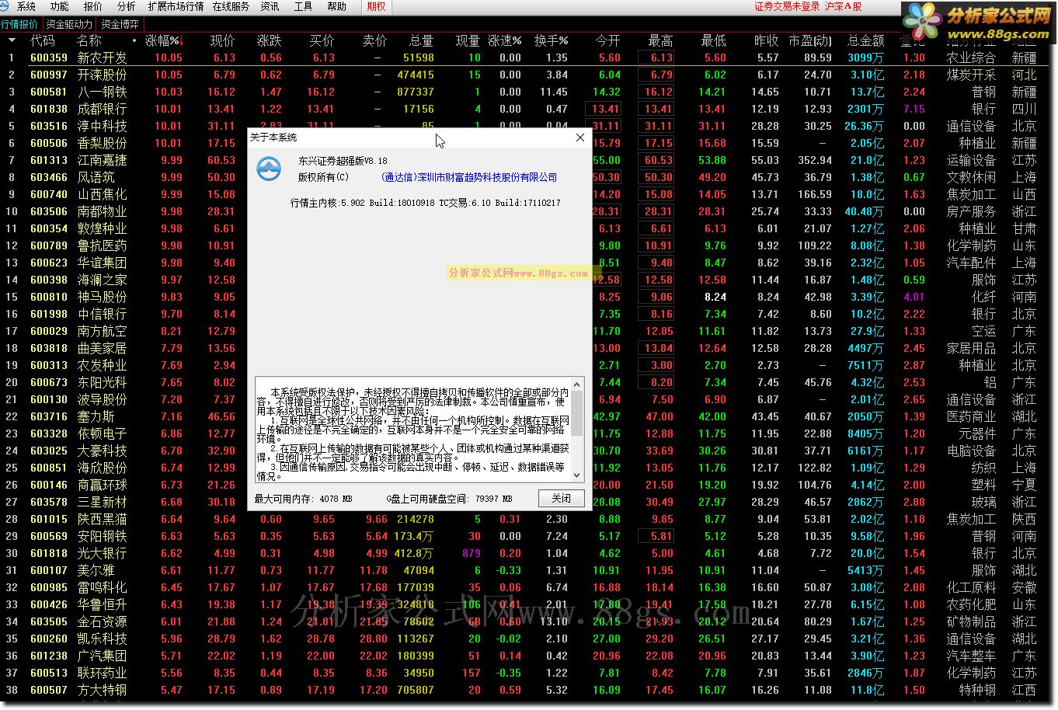Image resolution: width=1058 pixels, height=710 pixels.
Task: Click 煤炭开采 industry cell
Action: pyautogui.click(x=971, y=75)
